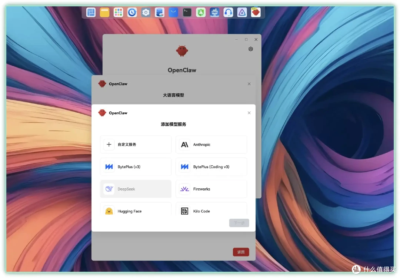Click the 下一步 next button
Screen dimensions: 400x278
coord(239,223)
